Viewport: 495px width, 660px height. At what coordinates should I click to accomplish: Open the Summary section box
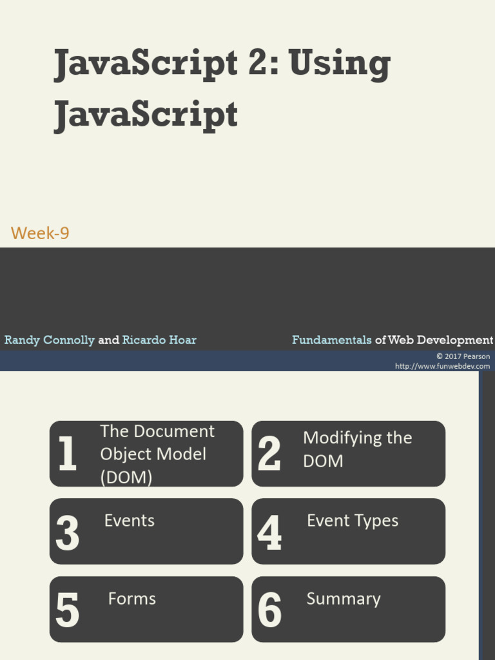pyautogui.click(x=349, y=609)
